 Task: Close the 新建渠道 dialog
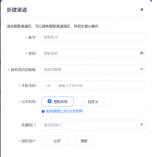point(142,10)
